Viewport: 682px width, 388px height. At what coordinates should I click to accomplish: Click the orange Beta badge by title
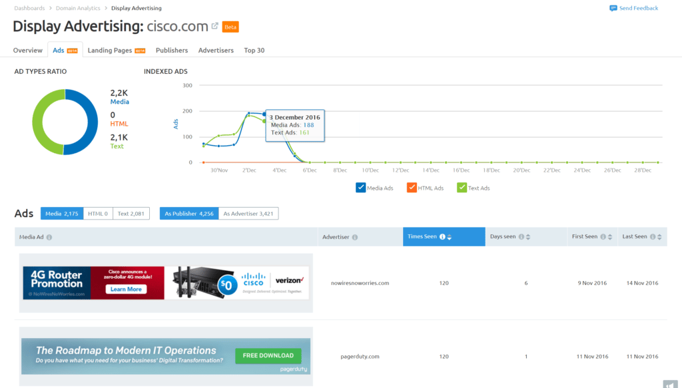230,27
